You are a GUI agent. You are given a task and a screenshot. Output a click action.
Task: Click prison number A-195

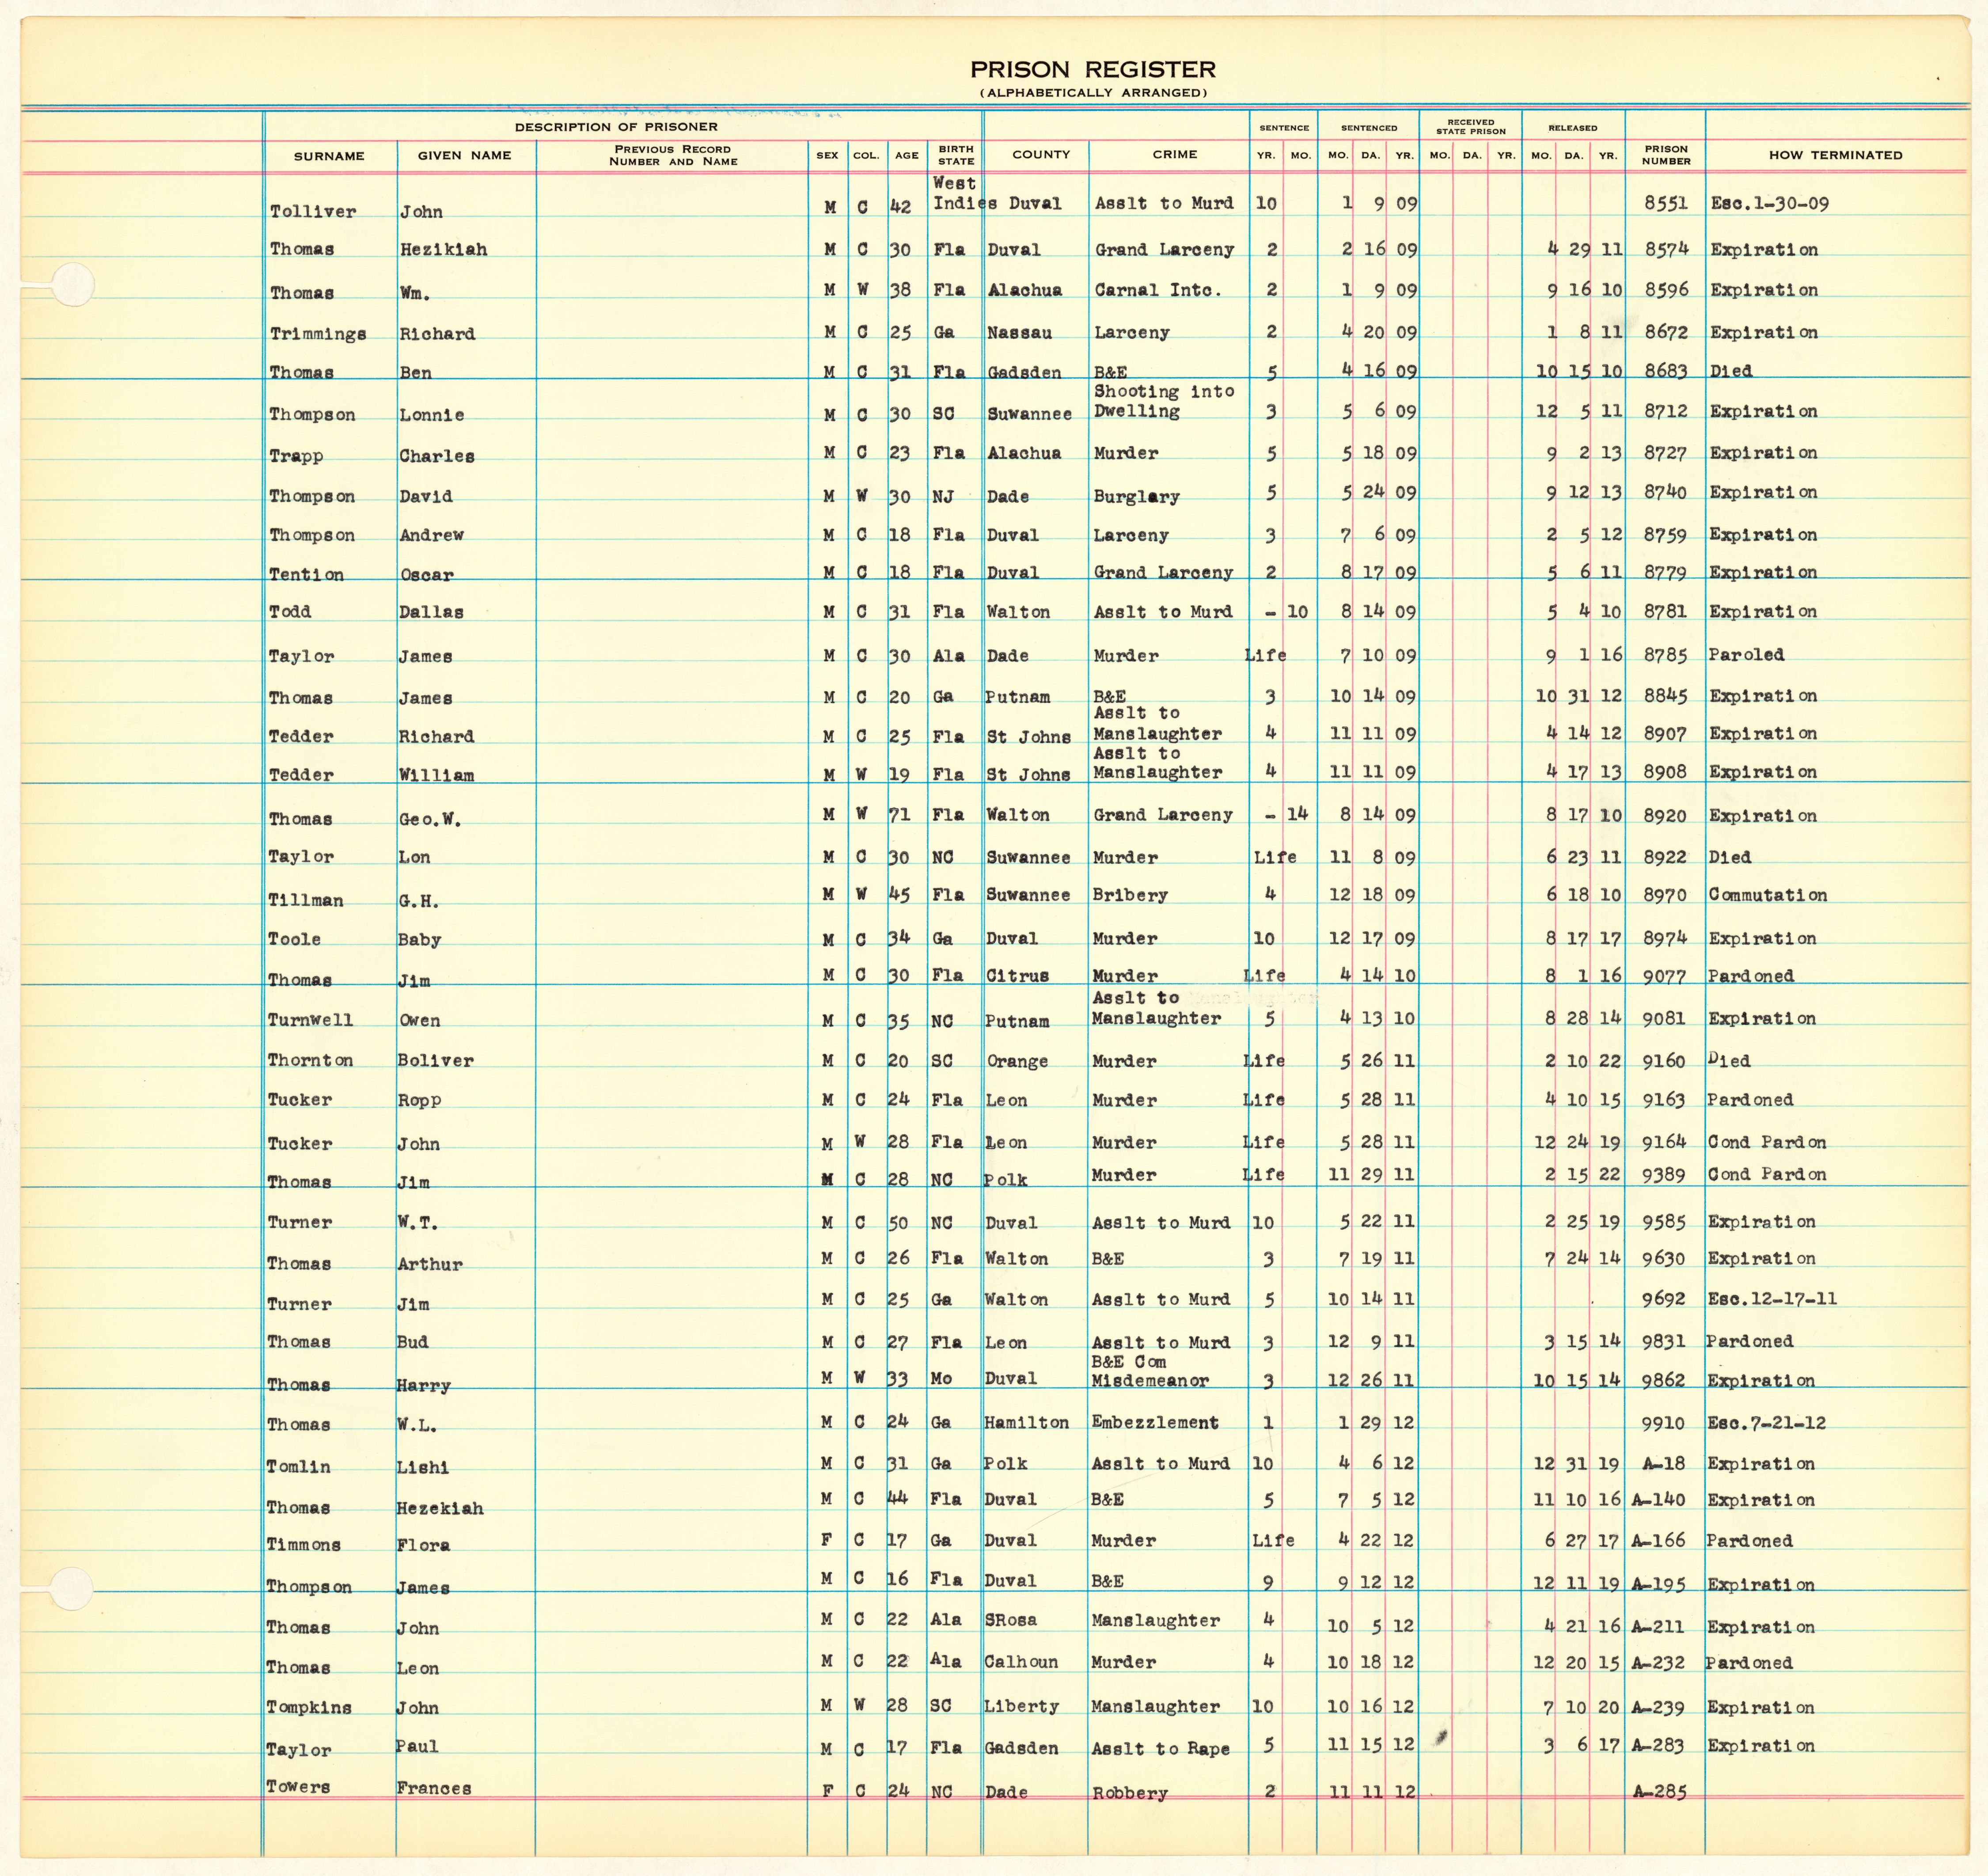(1659, 1585)
